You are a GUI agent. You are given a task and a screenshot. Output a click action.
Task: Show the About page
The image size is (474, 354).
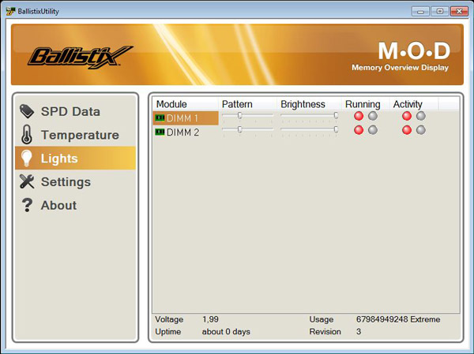coord(76,205)
